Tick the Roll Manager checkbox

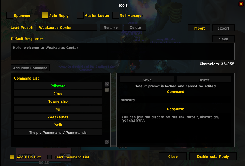[x=116, y=16]
